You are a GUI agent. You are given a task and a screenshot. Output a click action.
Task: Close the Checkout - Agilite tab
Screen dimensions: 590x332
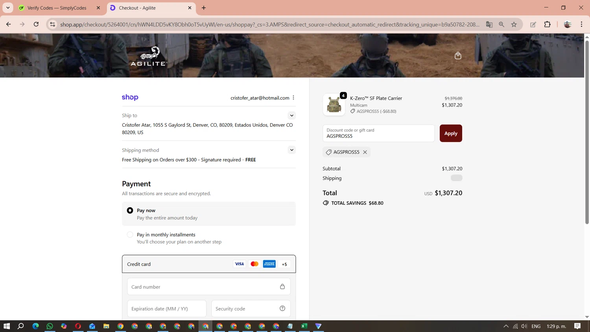tap(190, 8)
